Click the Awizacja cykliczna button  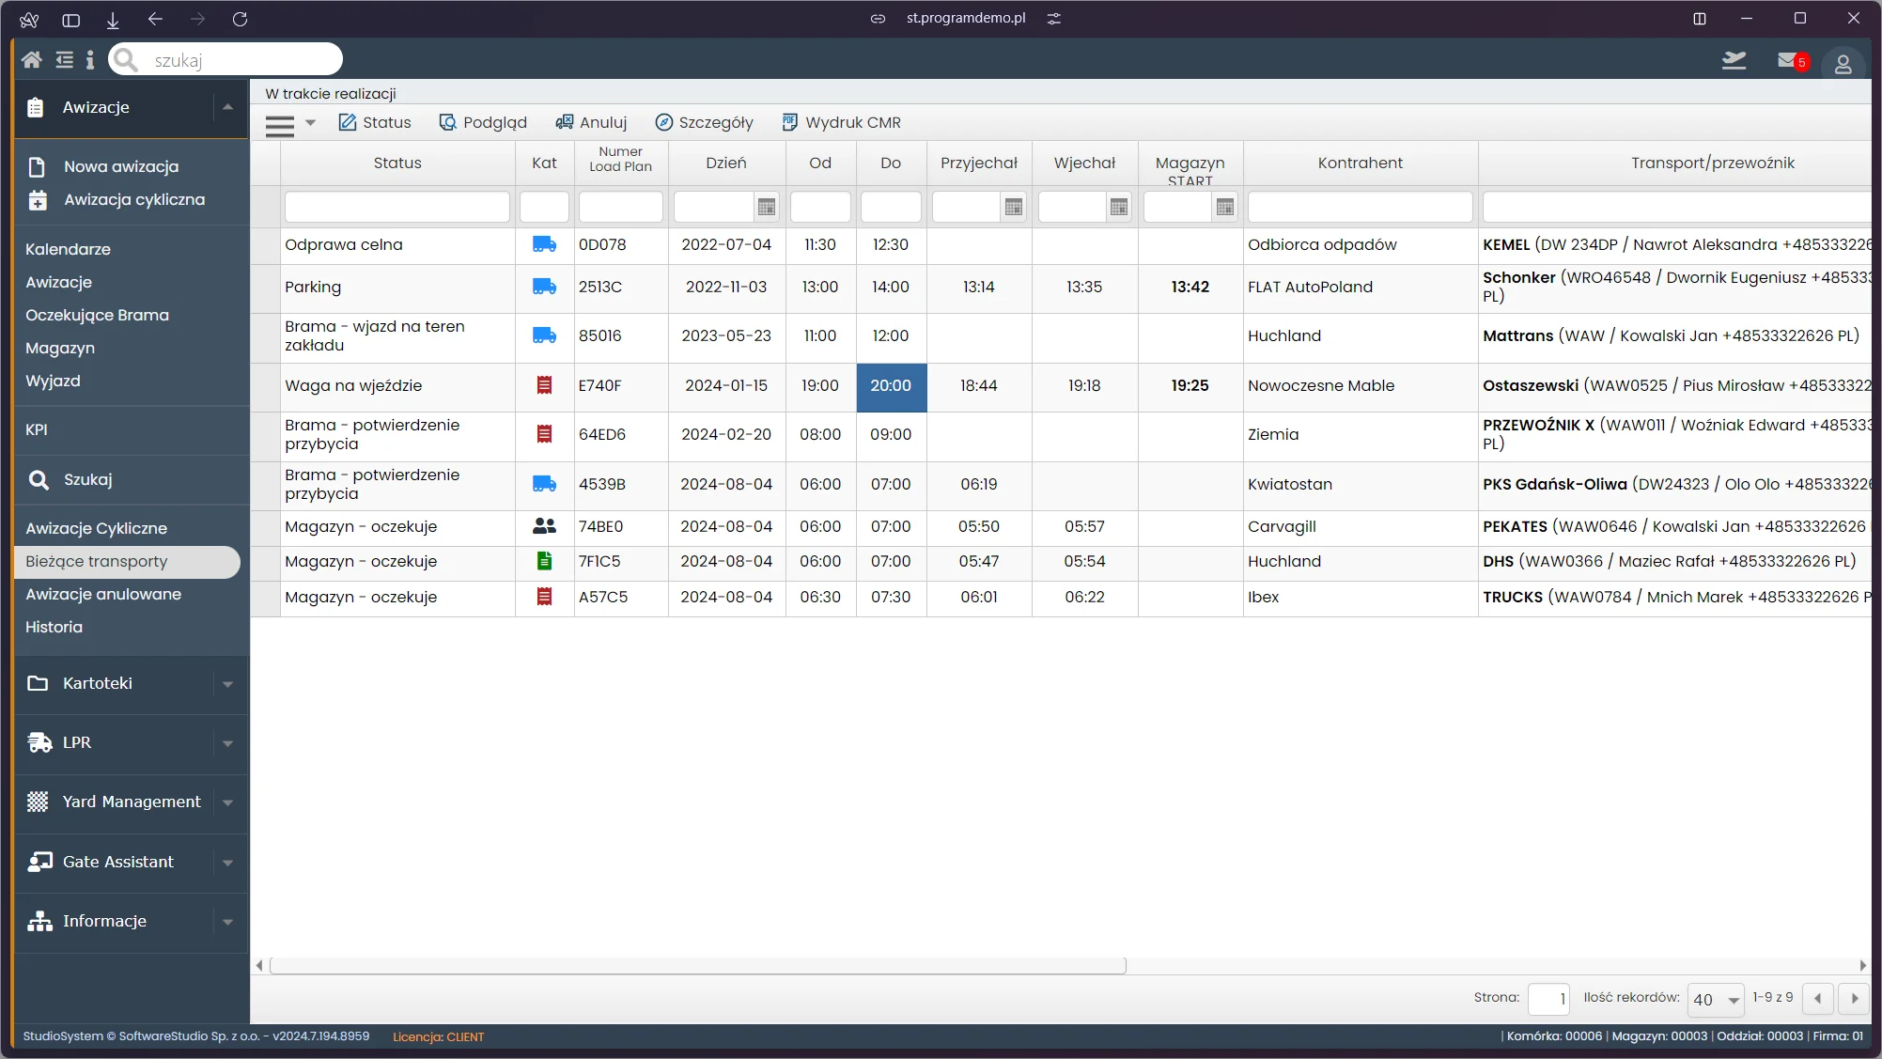(x=134, y=199)
